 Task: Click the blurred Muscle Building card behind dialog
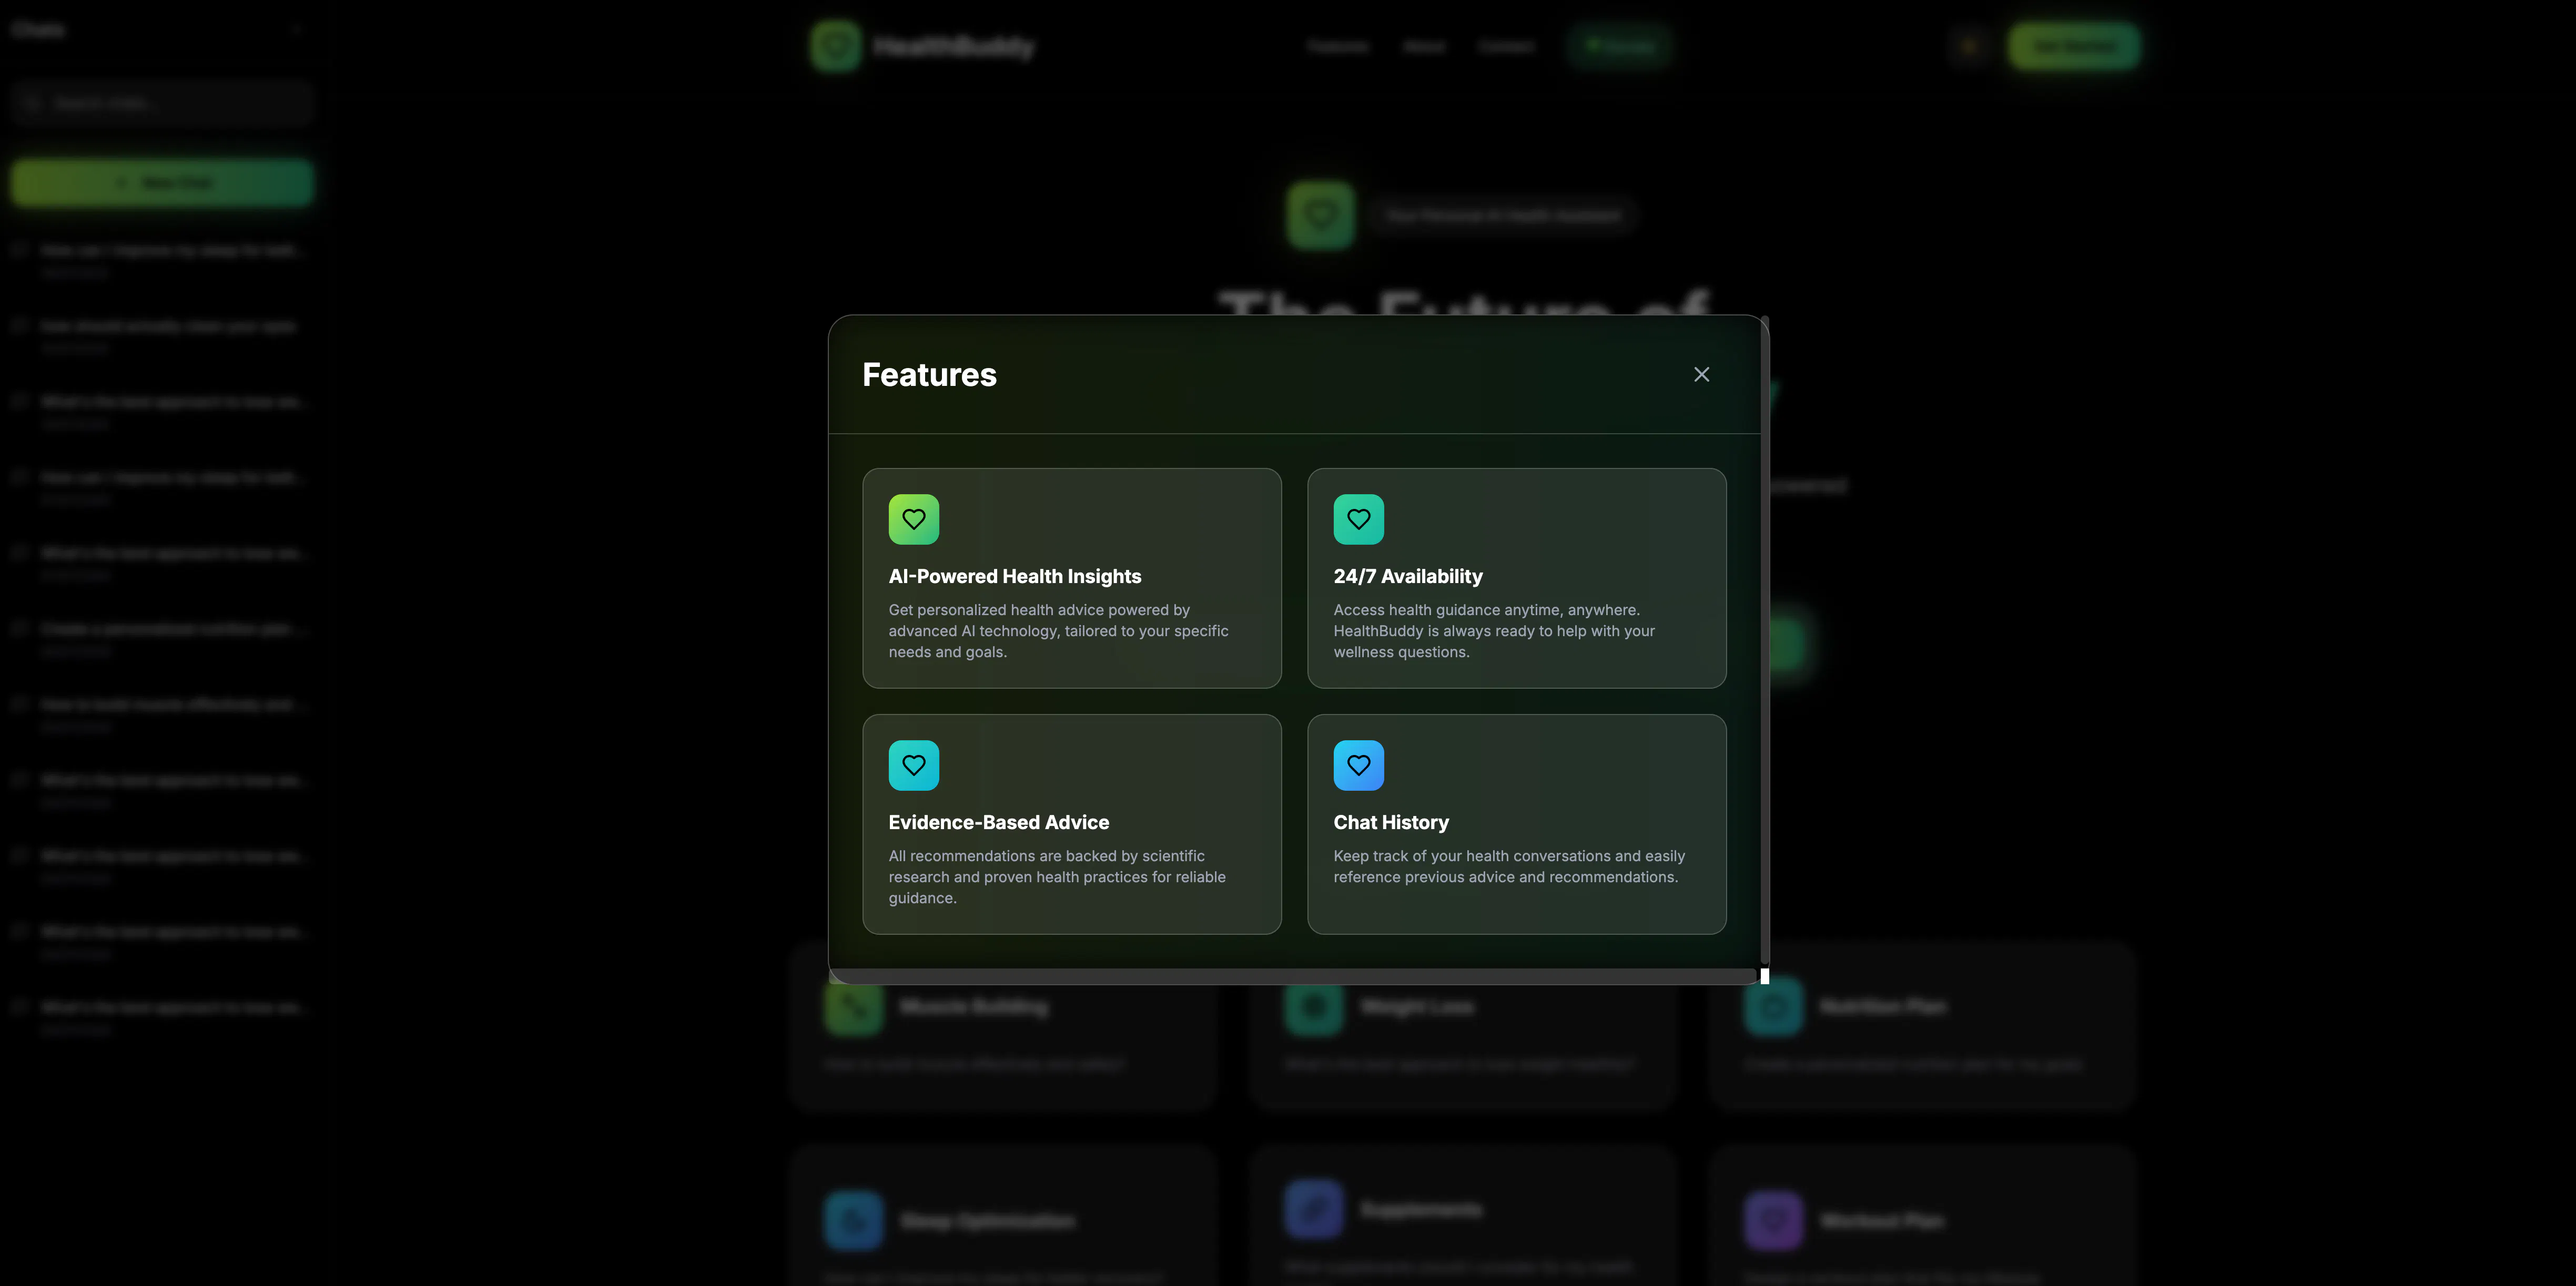(1002, 1026)
